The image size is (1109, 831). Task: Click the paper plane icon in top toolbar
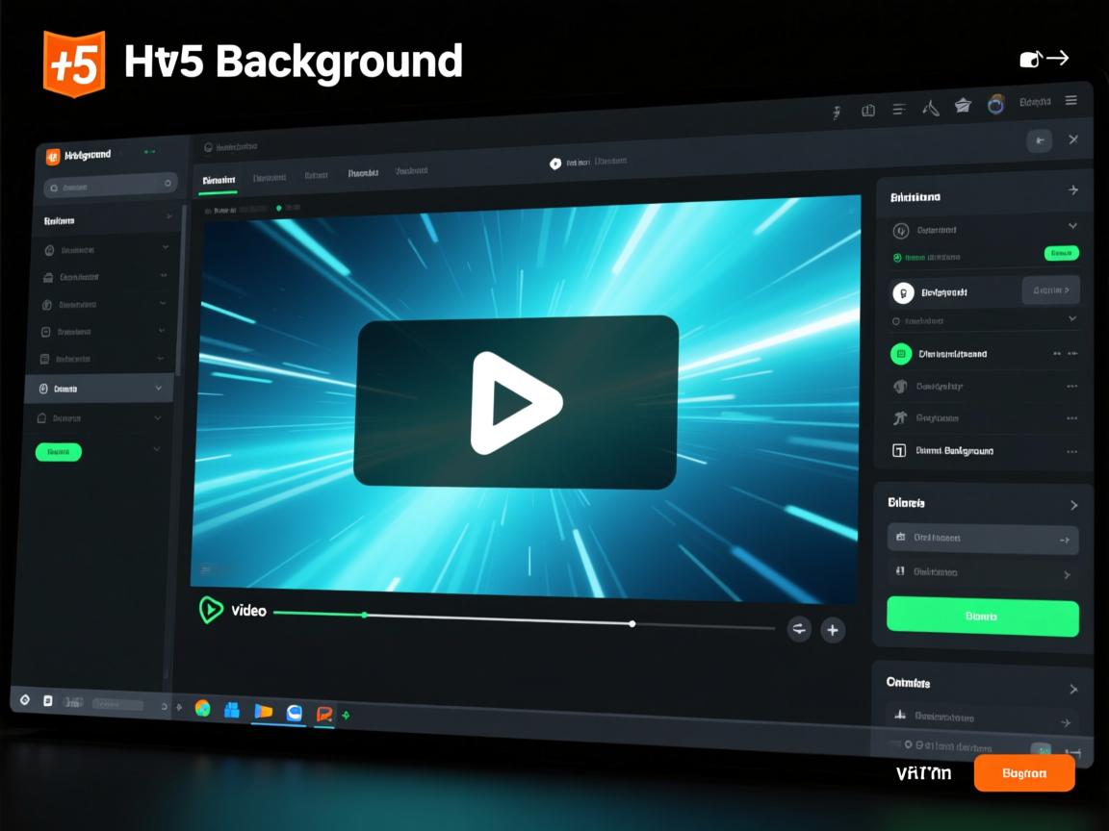(x=962, y=106)
